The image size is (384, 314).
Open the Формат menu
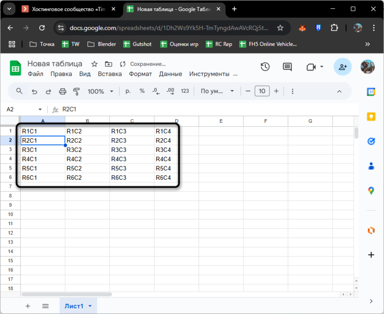[x=140, y=74]
